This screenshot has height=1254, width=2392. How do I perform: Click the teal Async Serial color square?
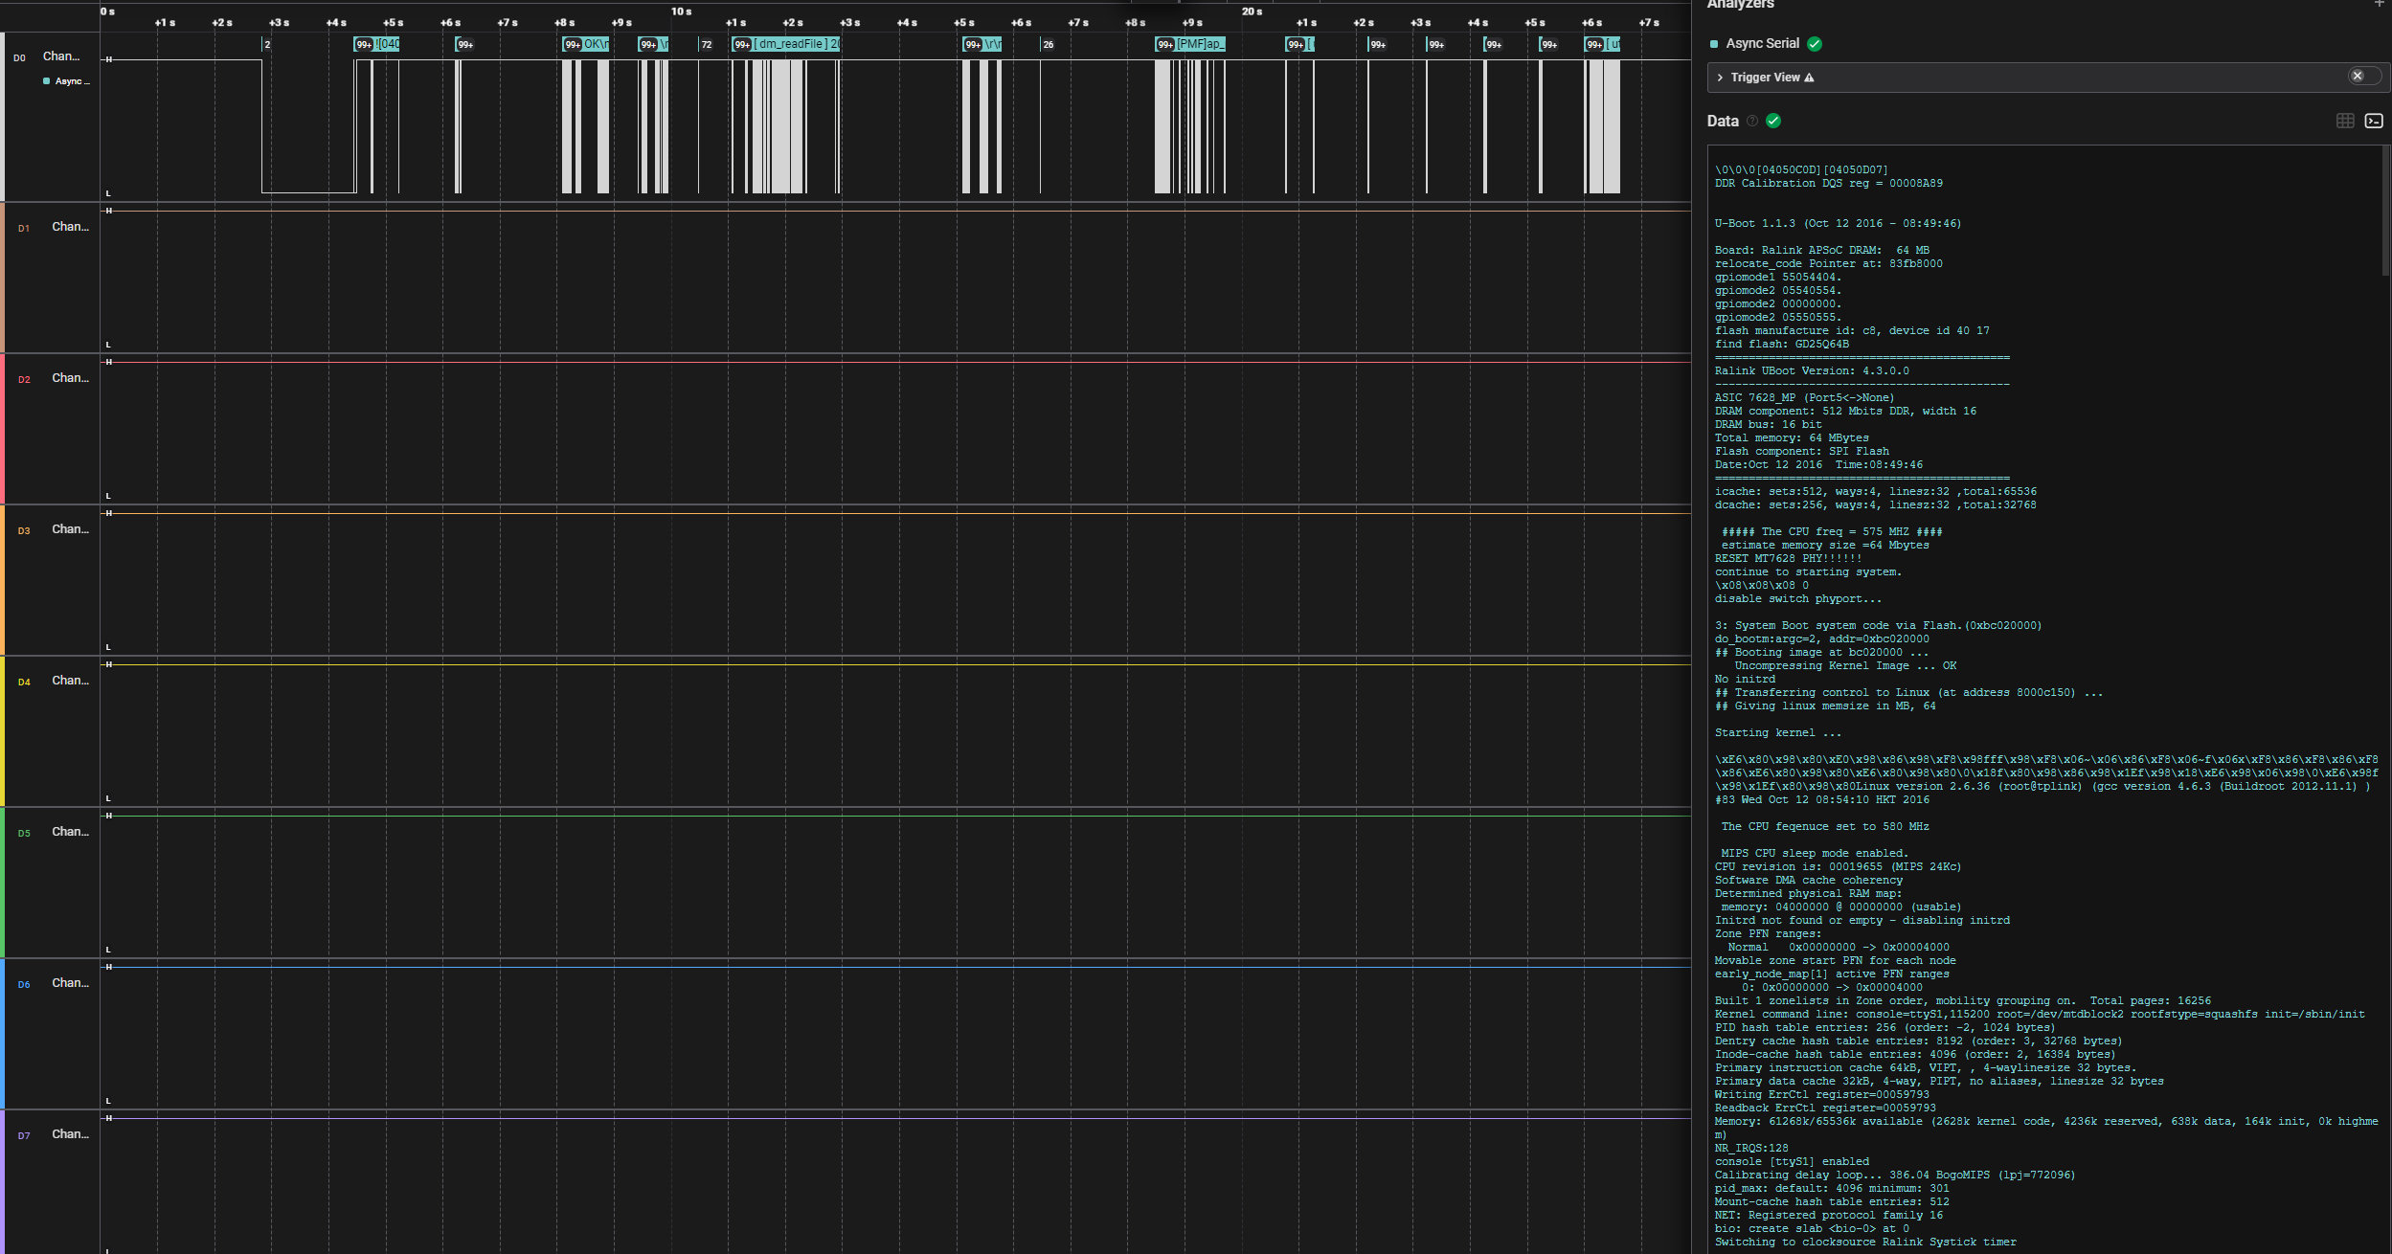tap(1714, 44)
